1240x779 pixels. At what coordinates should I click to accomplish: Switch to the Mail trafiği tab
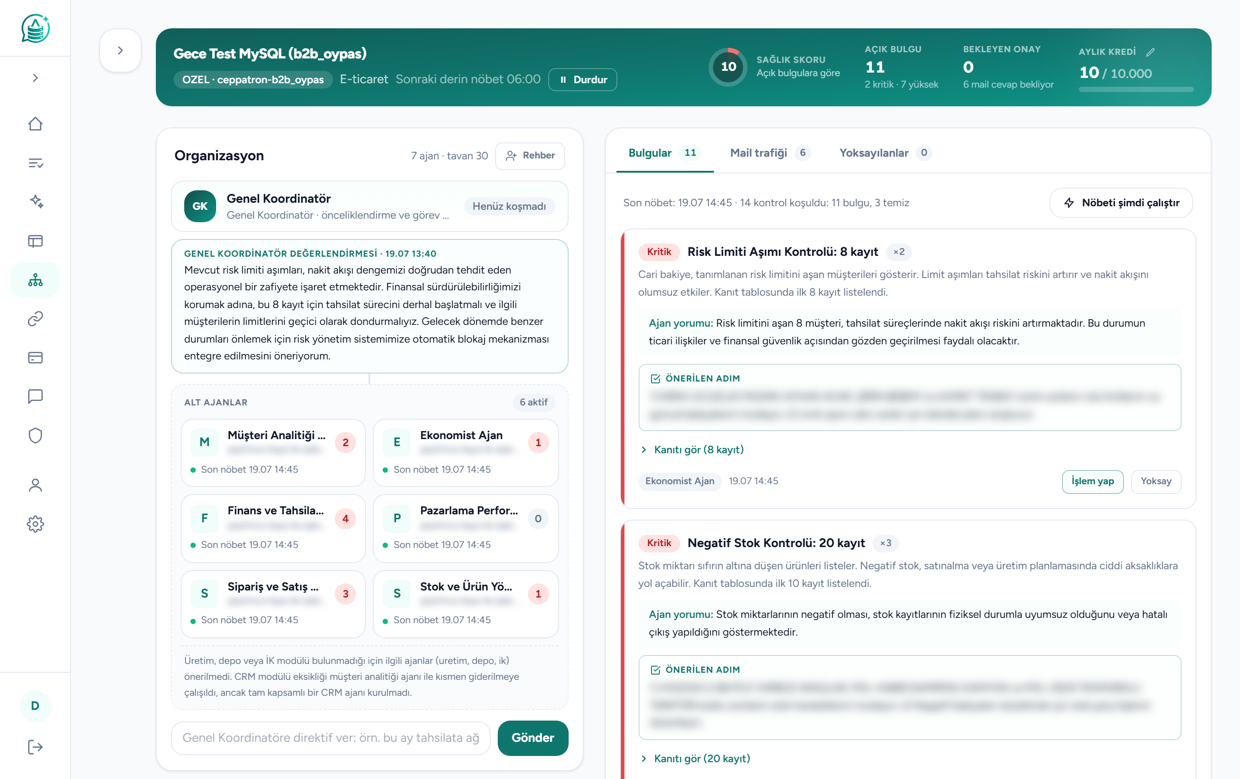tap(771, 153)
